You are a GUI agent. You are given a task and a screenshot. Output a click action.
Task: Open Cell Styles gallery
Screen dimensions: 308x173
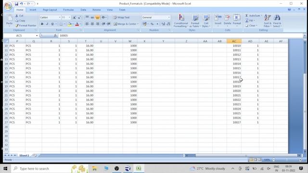click(206, 21)
